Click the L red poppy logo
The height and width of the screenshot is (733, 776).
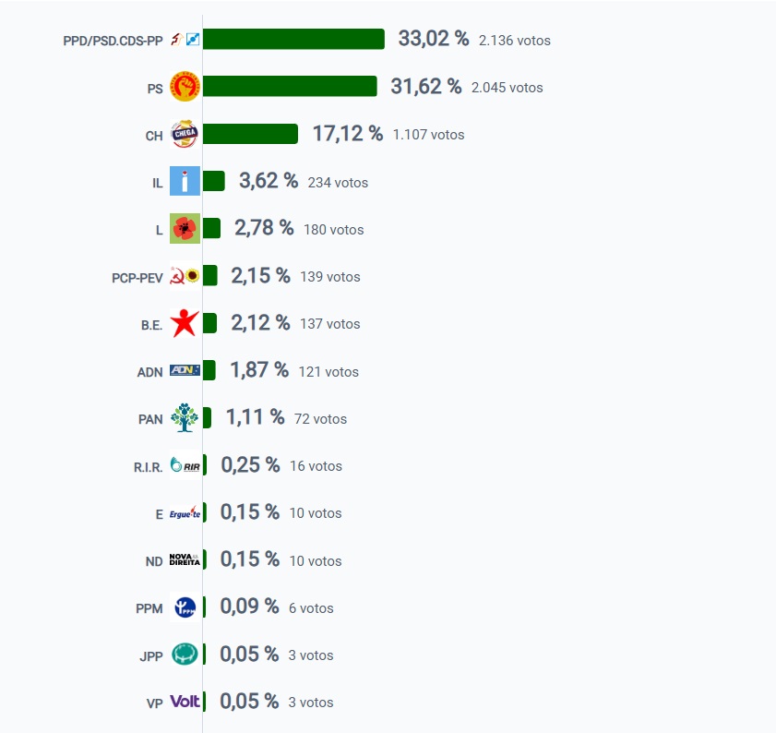tap(185, 228)
